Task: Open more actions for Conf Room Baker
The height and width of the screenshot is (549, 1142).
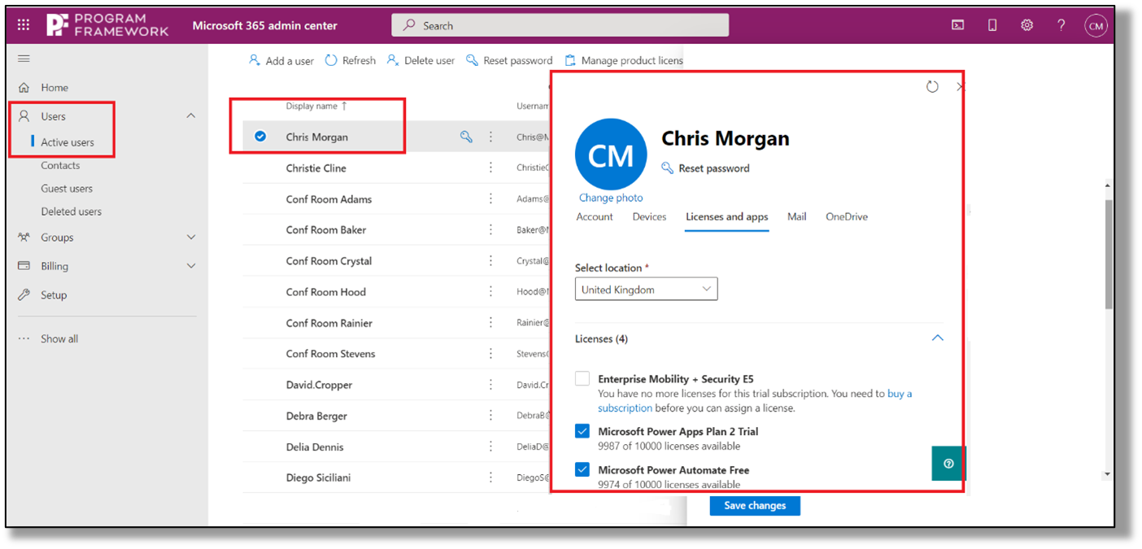Action: tap(490, 229)
